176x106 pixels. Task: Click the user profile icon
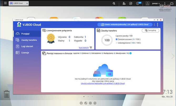pyautogui.click(x=147, y=3)
